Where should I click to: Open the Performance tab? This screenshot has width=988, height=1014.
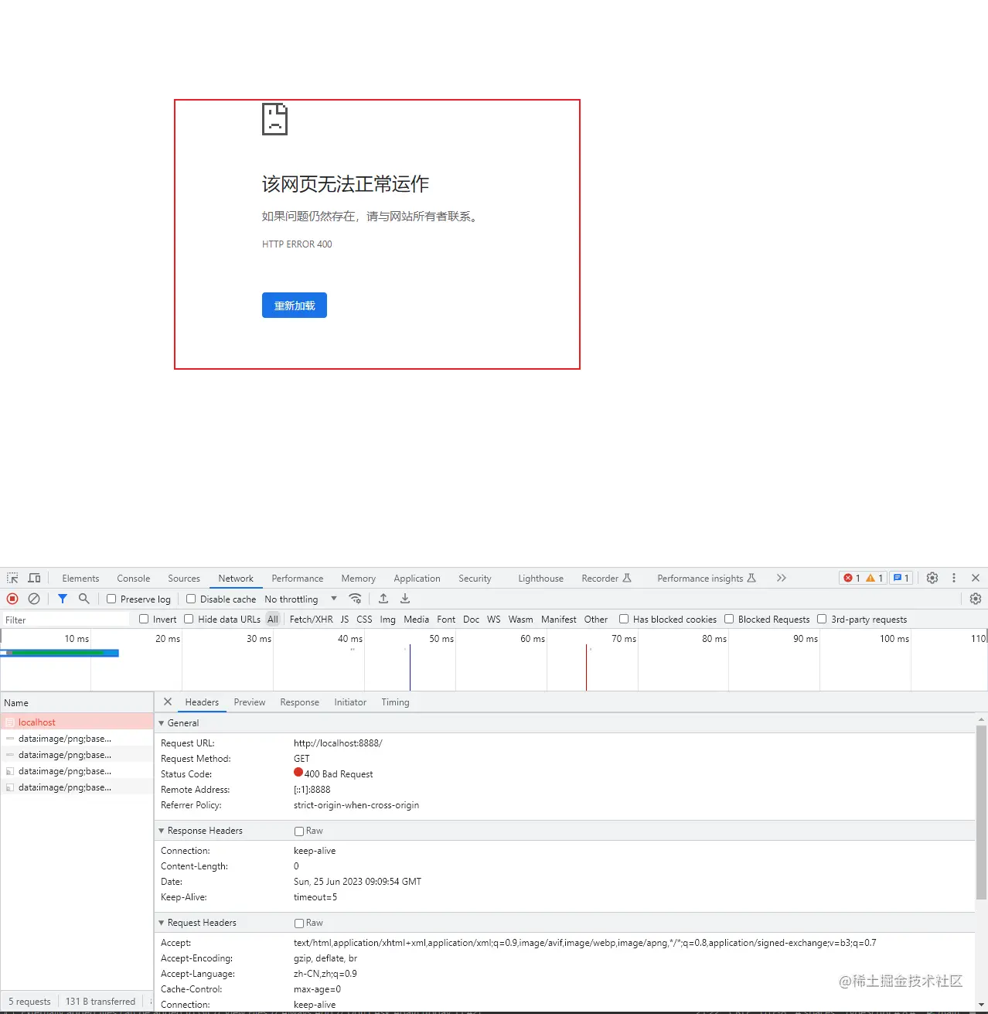coord(298,579)
